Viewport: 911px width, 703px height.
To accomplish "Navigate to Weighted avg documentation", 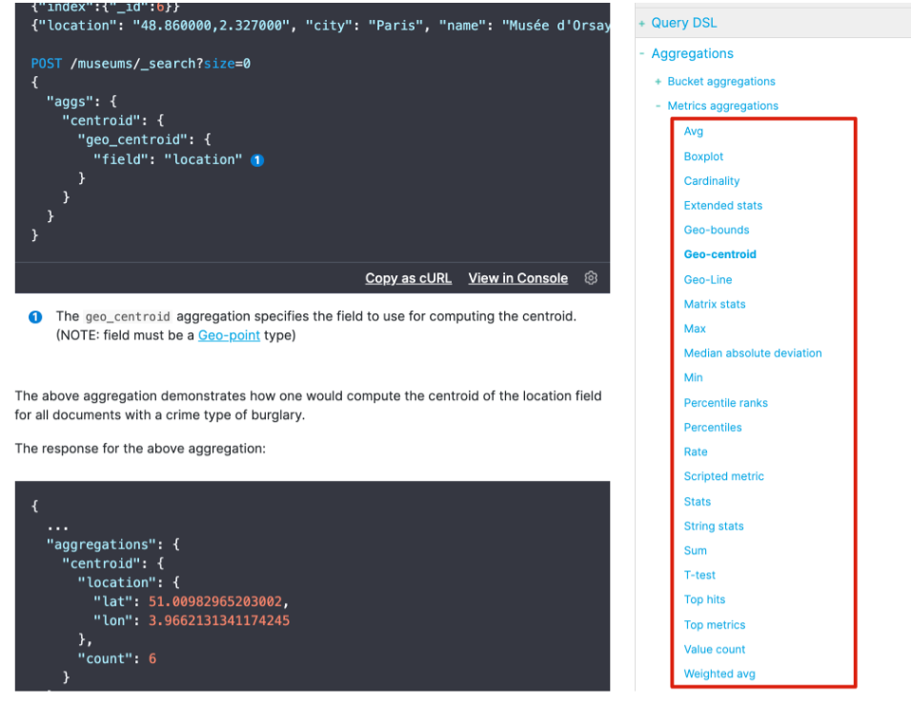I will (719, 673).
